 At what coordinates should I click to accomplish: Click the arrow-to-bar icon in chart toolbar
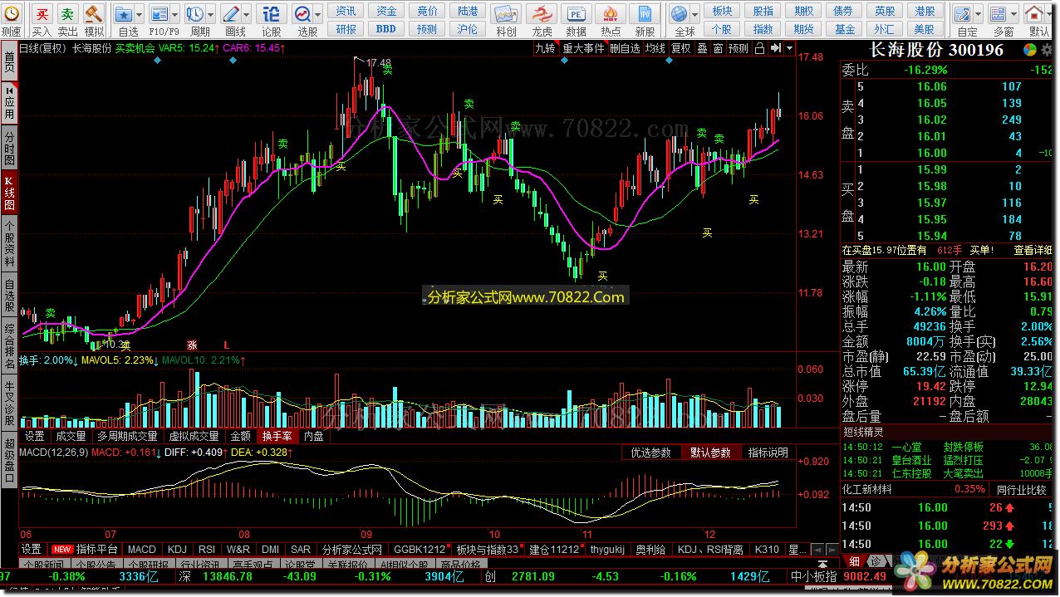pos(775,48)
